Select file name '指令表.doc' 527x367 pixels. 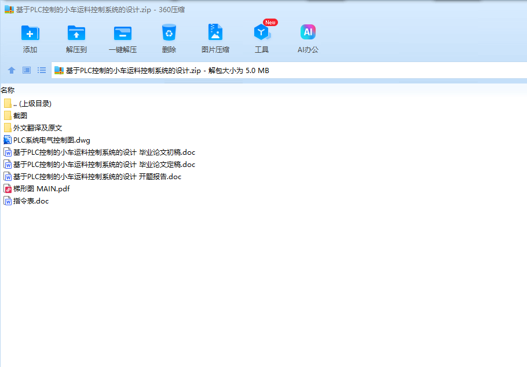point(31,201)
